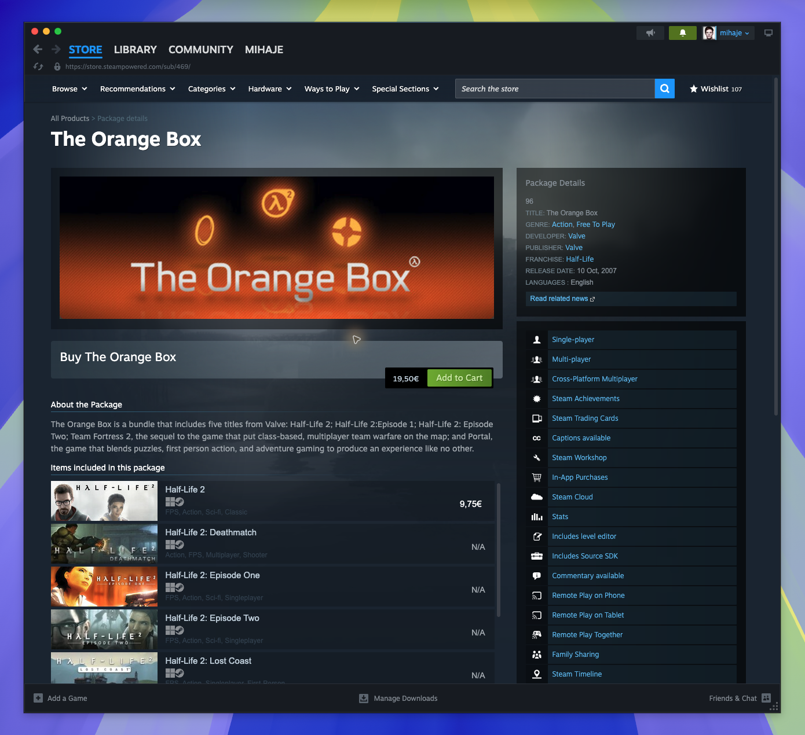
Task: Click the Big Picture monitor icon
Action: [x=769, y=33]
